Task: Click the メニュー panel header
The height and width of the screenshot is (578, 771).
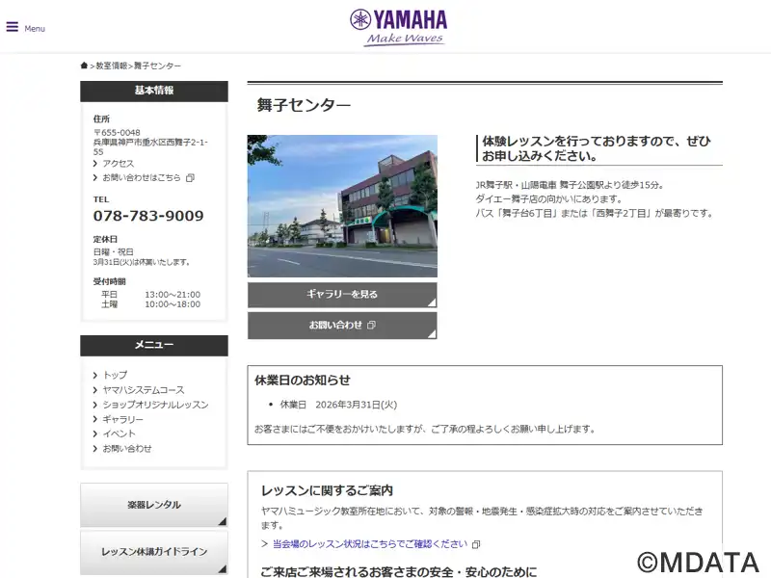Action: click(154, 346)
